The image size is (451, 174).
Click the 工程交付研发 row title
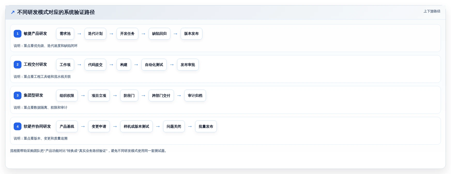[x=35, y=65]
